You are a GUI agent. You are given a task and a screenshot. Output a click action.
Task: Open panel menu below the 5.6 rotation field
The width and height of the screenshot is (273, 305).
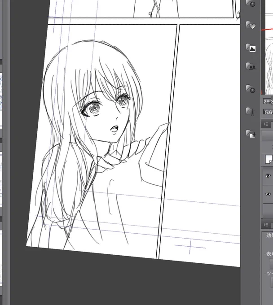pyautogui.click(x=266, y=124)
